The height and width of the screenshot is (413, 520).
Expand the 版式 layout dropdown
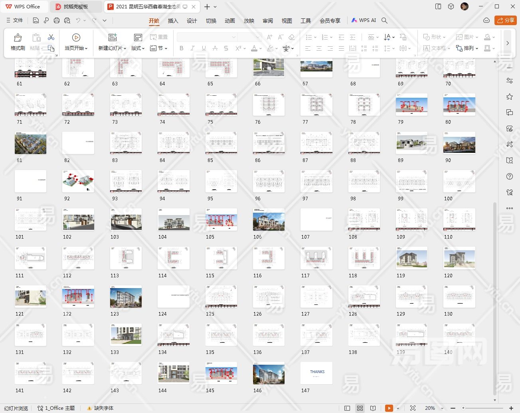(138, 48)
